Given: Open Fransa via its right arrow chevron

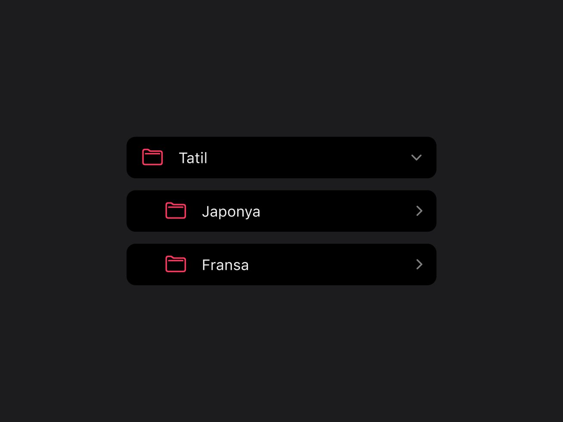Looking at the screenshot, I should pos(419,264).
